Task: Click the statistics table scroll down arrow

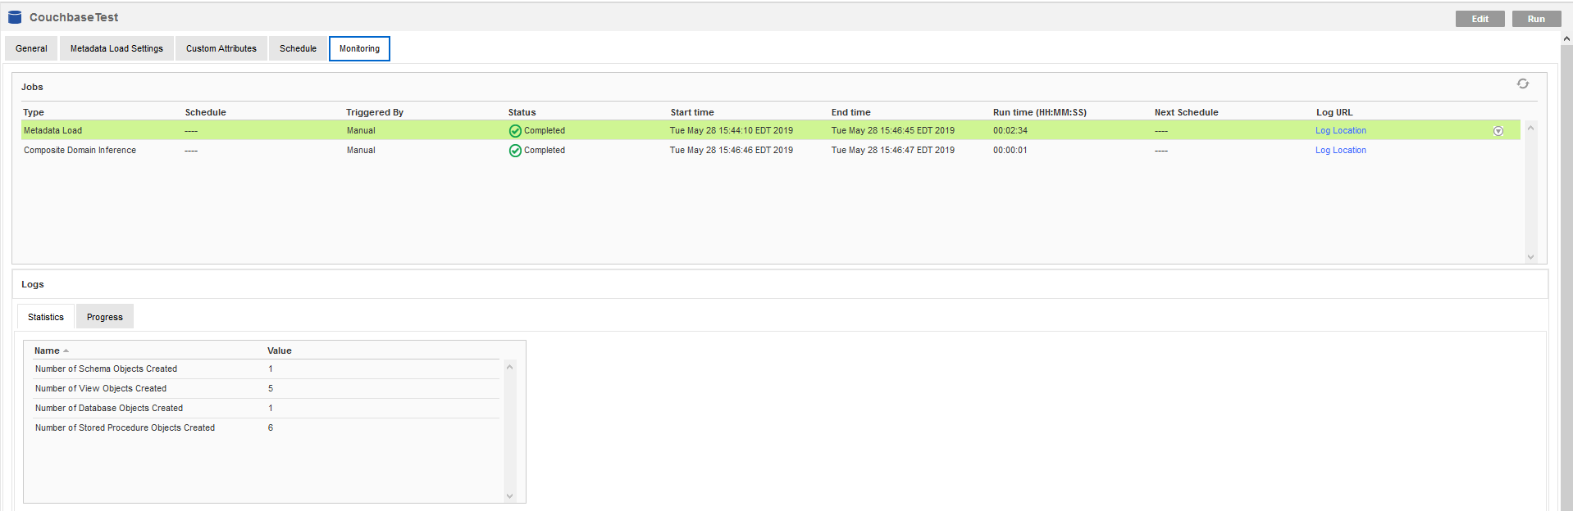Action: pos(509,495)
